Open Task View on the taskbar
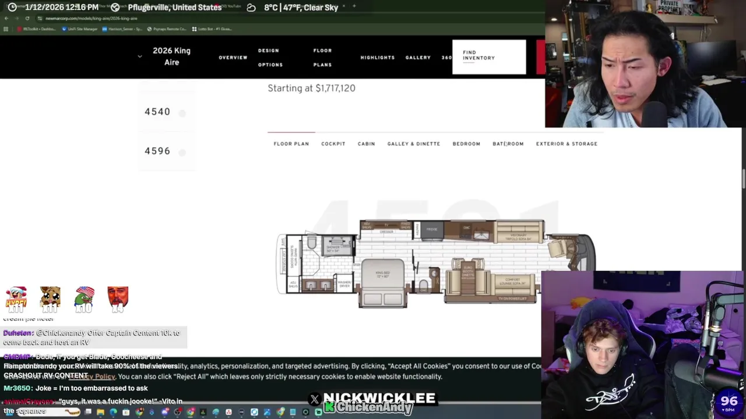746x419 pixels. coord(88,412)
